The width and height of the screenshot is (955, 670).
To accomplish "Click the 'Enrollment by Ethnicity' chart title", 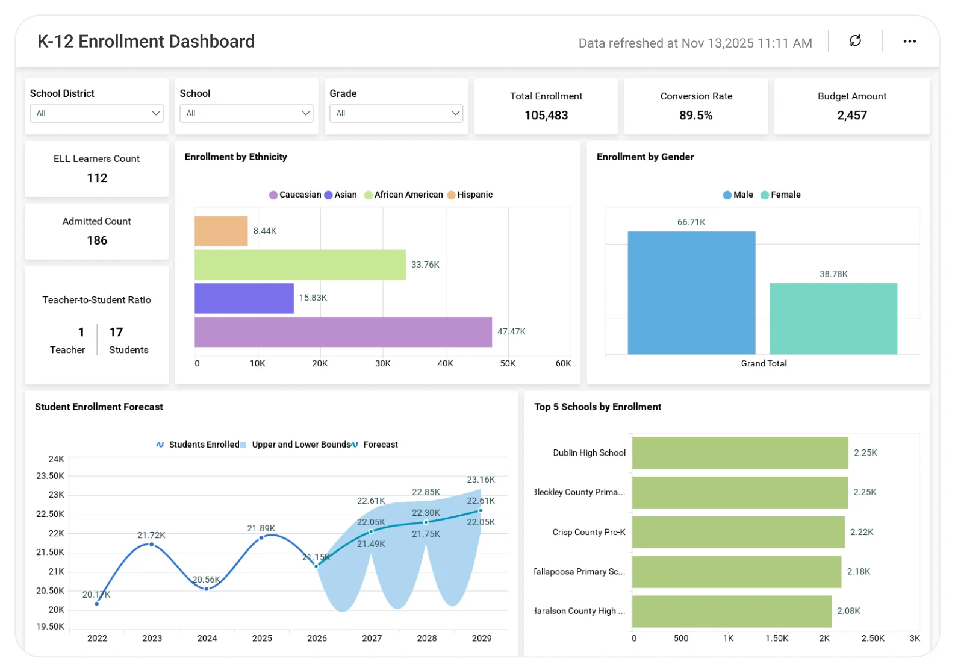I will tap(235, 157).
